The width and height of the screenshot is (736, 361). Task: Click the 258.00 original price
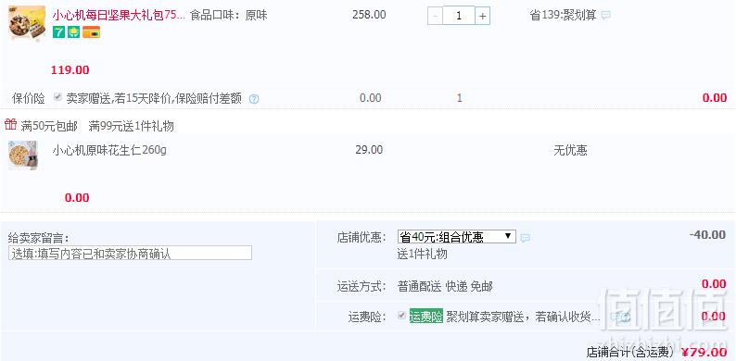pyautogui.click(x=369, y=15)
